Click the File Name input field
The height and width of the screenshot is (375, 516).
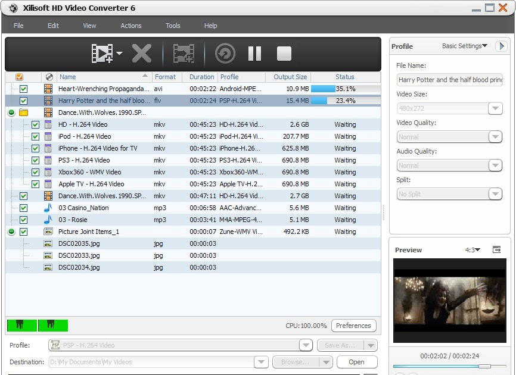[x=449, y=80]
